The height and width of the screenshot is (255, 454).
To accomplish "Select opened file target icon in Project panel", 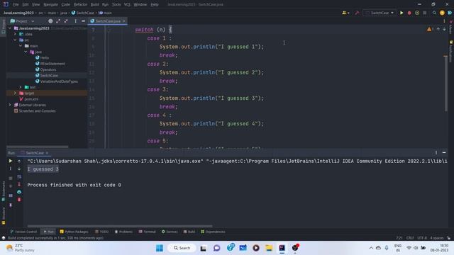I will pos(50,21).
